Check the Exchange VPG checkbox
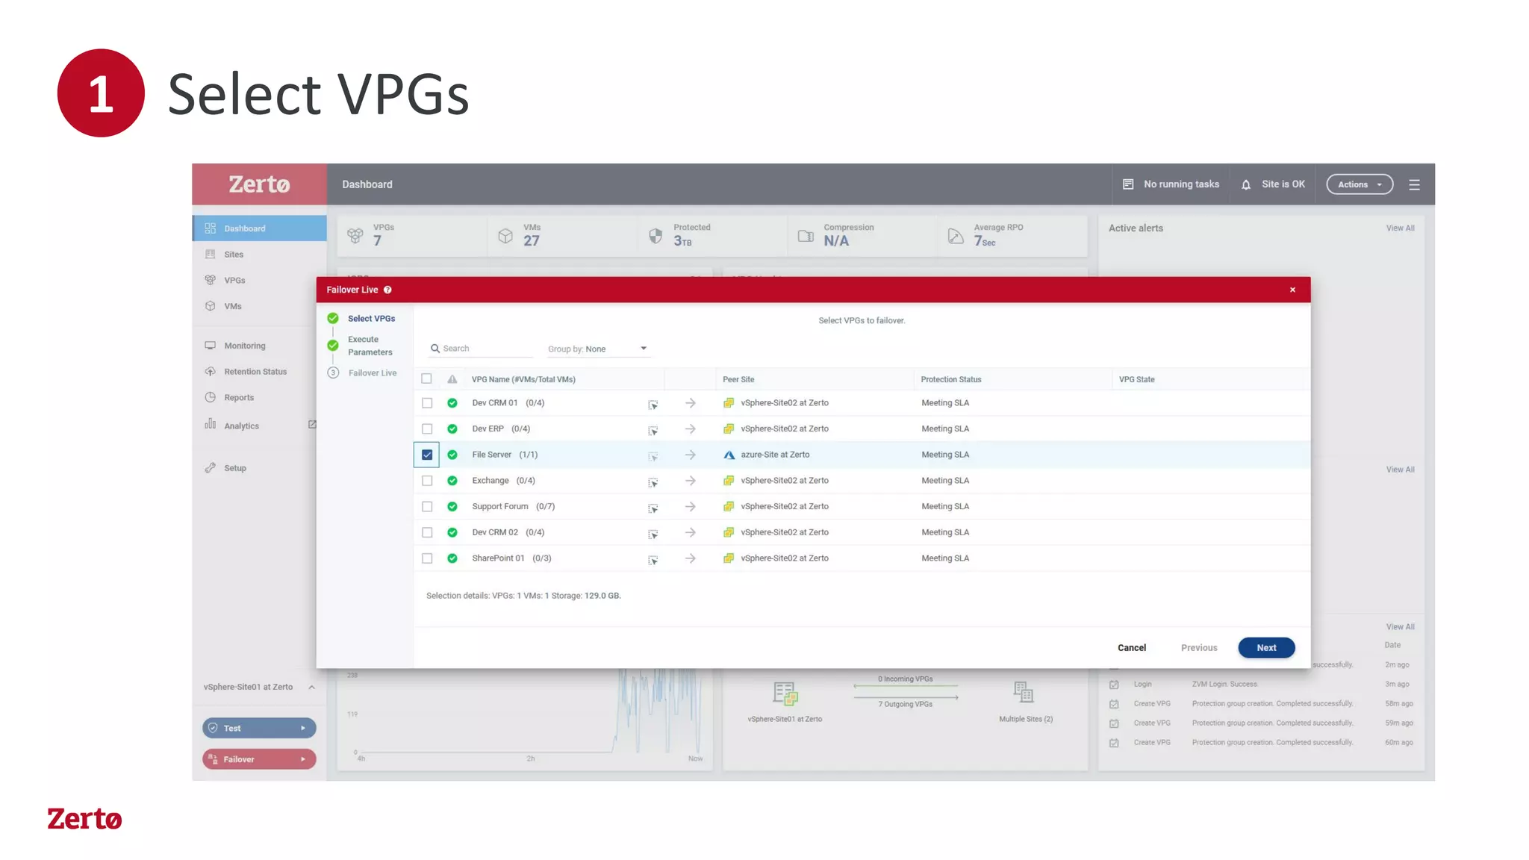Viewport: 1529px width, 860px height. (427, 481)
